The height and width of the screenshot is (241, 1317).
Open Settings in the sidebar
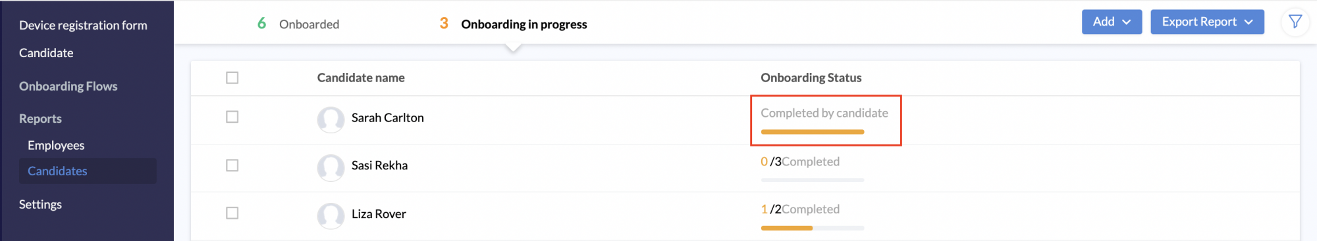coord(40,204)
